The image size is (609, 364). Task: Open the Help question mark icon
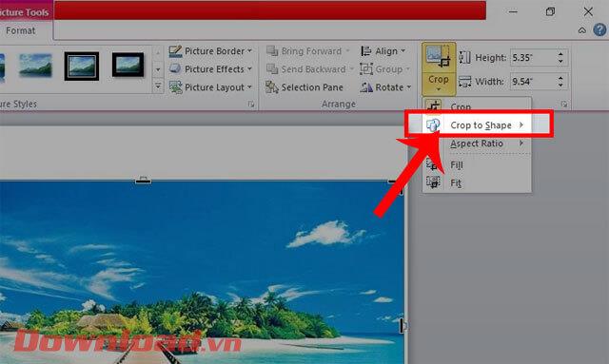point(599,29)
